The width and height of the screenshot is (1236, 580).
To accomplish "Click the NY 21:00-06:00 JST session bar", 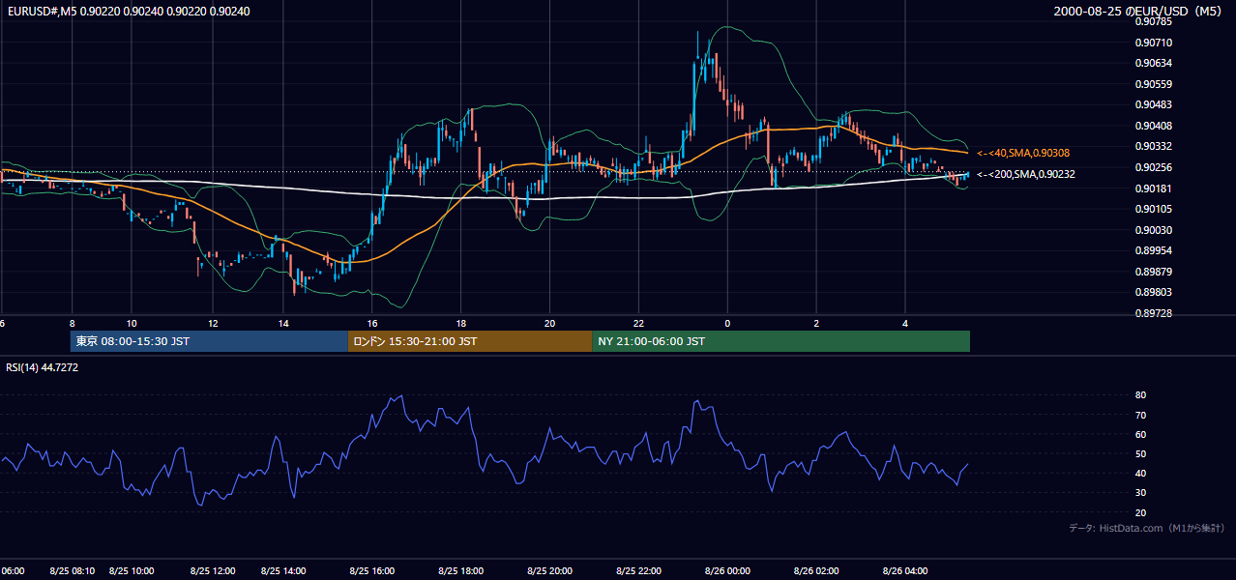I will click(780, 341).
